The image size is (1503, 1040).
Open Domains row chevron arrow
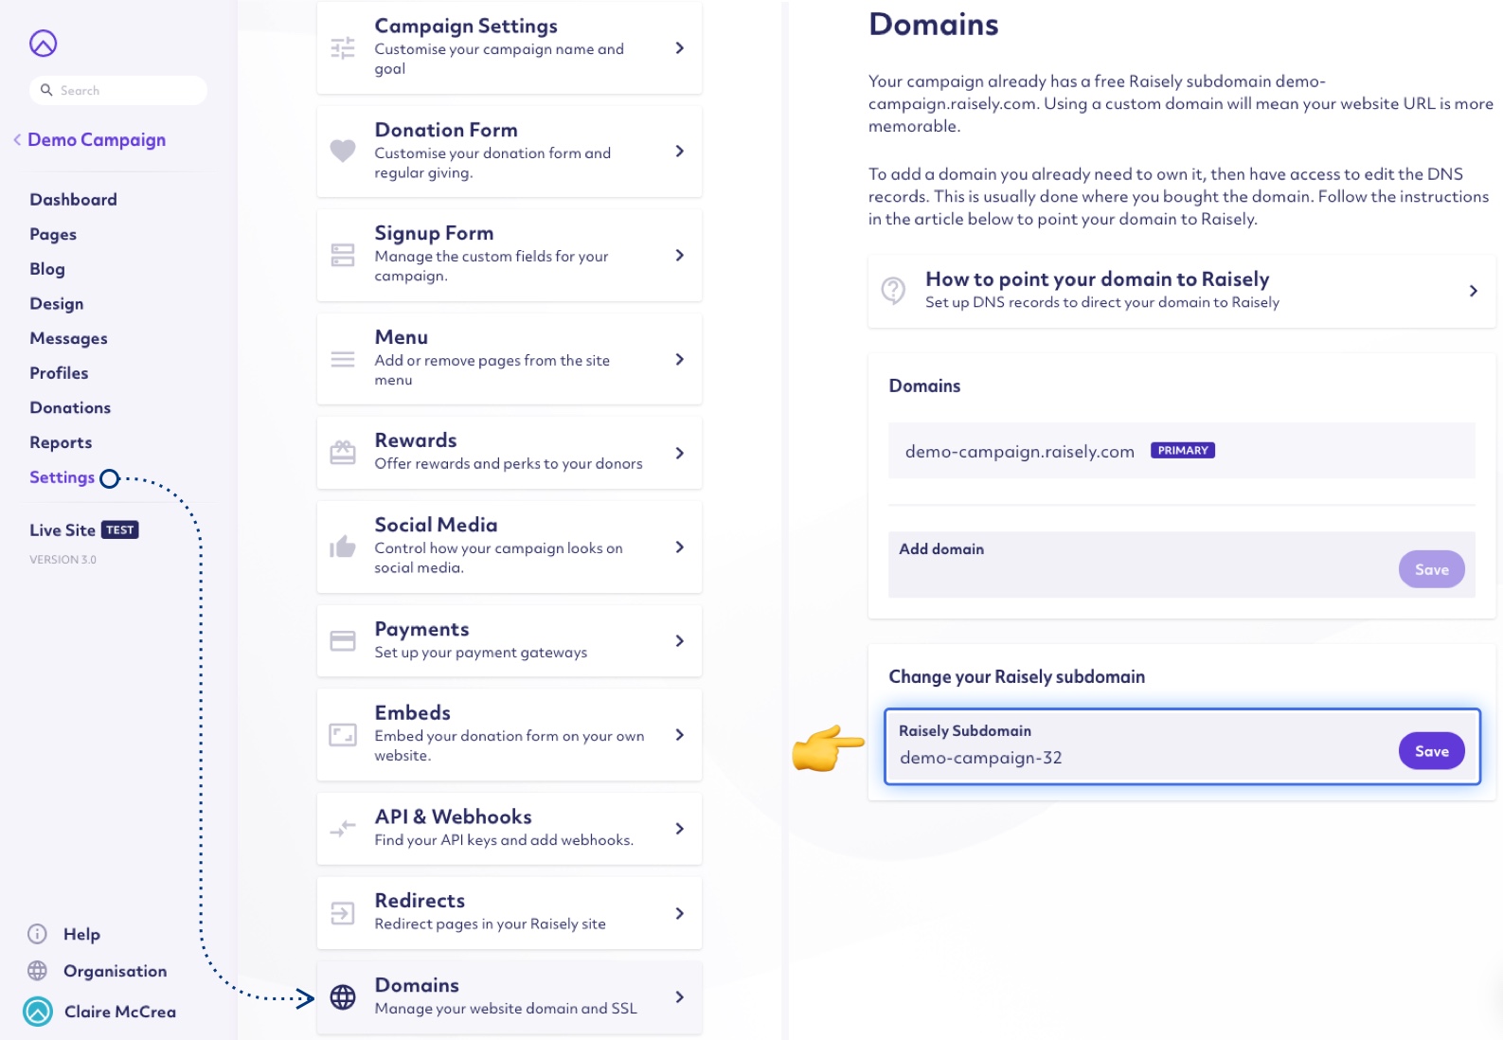click(679, 996)
